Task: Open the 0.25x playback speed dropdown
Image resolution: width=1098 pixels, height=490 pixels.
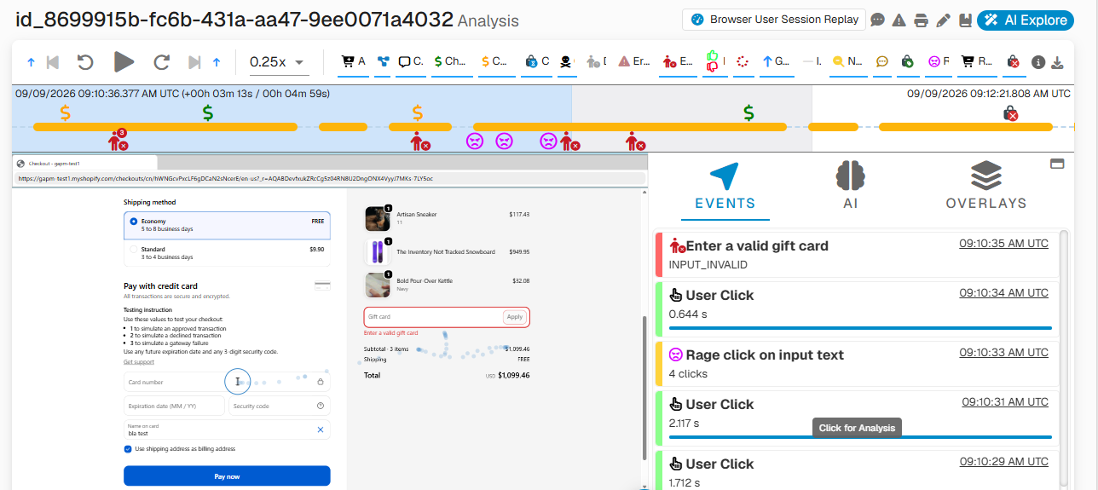Action: point(277,61)
